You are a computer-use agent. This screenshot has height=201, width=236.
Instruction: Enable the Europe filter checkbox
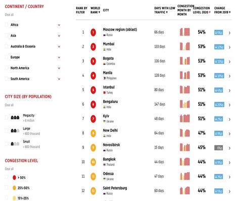[7, 57]
